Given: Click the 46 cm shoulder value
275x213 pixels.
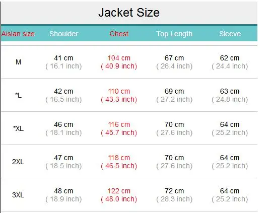Looking at the screenshot, I should pos(63,124).
